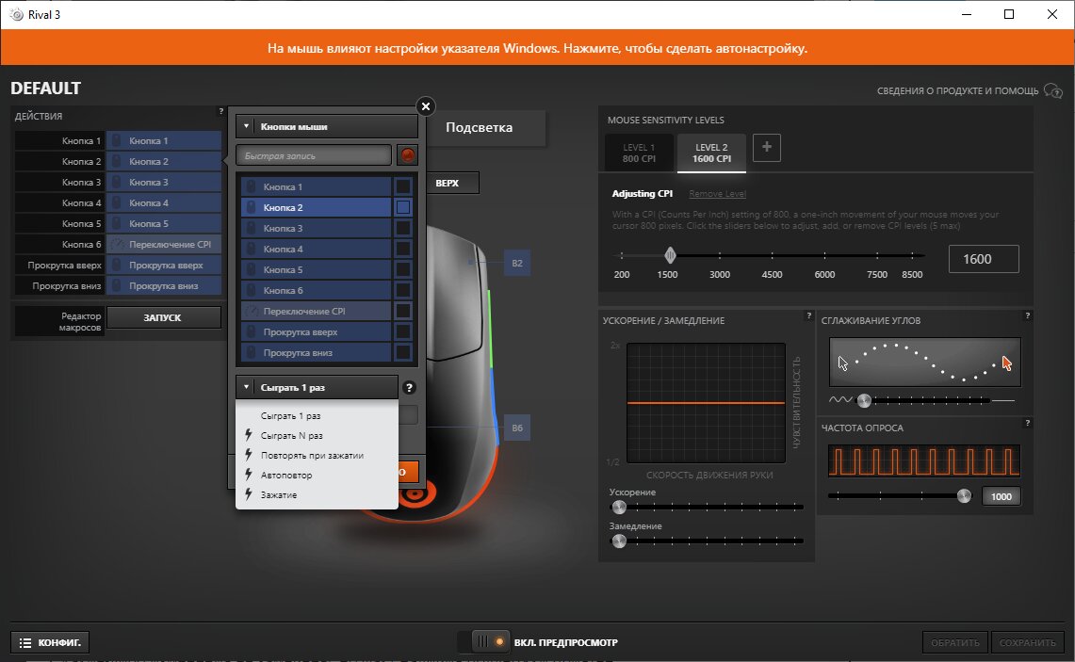Click the Ускорение slider handle
Screen dimensions: 1075x662
coord(619,508)
